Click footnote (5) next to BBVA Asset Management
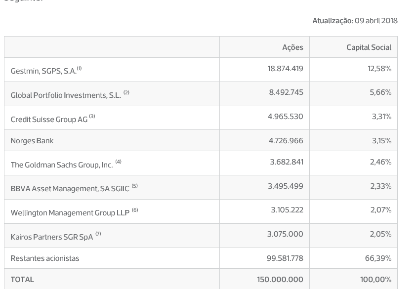Viewport: 417px width, 289px height. (134, 186)
